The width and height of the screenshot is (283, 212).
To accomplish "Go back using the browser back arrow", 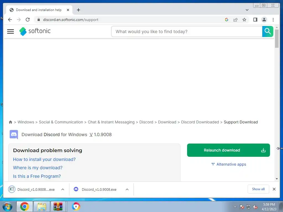I will tap(10, 20).
